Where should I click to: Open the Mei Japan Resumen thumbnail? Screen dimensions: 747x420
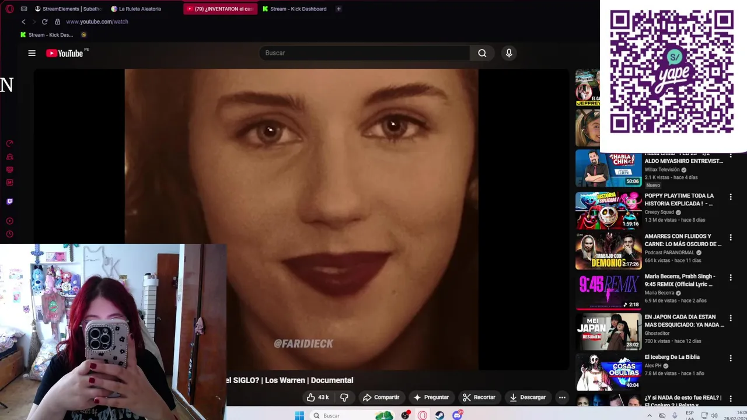tap(609, 331)
